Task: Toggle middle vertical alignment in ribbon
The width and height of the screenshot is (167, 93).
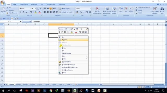Action: point(48,9)
